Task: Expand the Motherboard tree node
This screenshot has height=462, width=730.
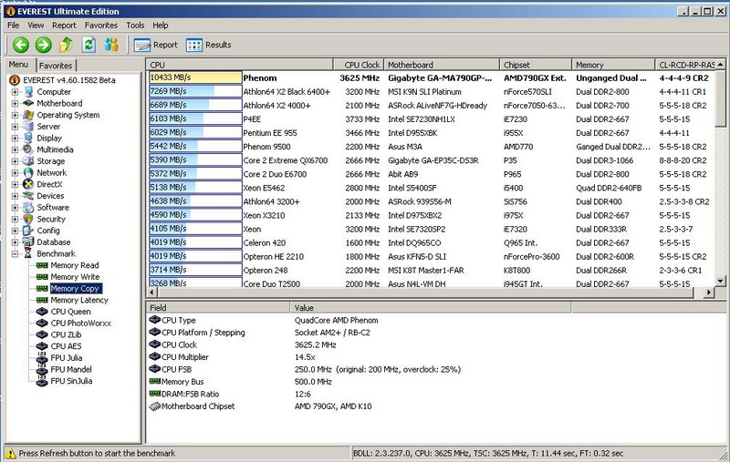Action: click(15, 103)
